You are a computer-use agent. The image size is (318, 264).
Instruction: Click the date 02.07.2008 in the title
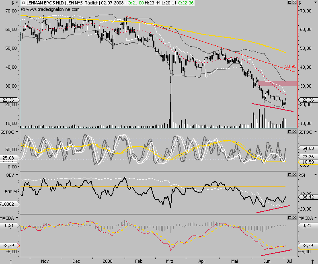[112, 3]
